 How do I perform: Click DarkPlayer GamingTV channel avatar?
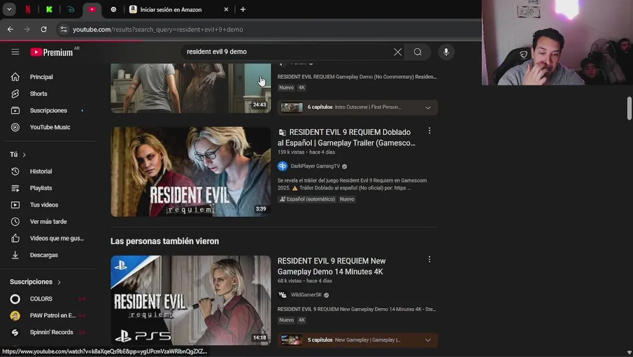[282, 166]
